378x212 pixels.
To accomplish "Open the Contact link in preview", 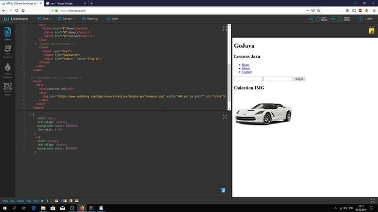I will click(x=247, y=72).
